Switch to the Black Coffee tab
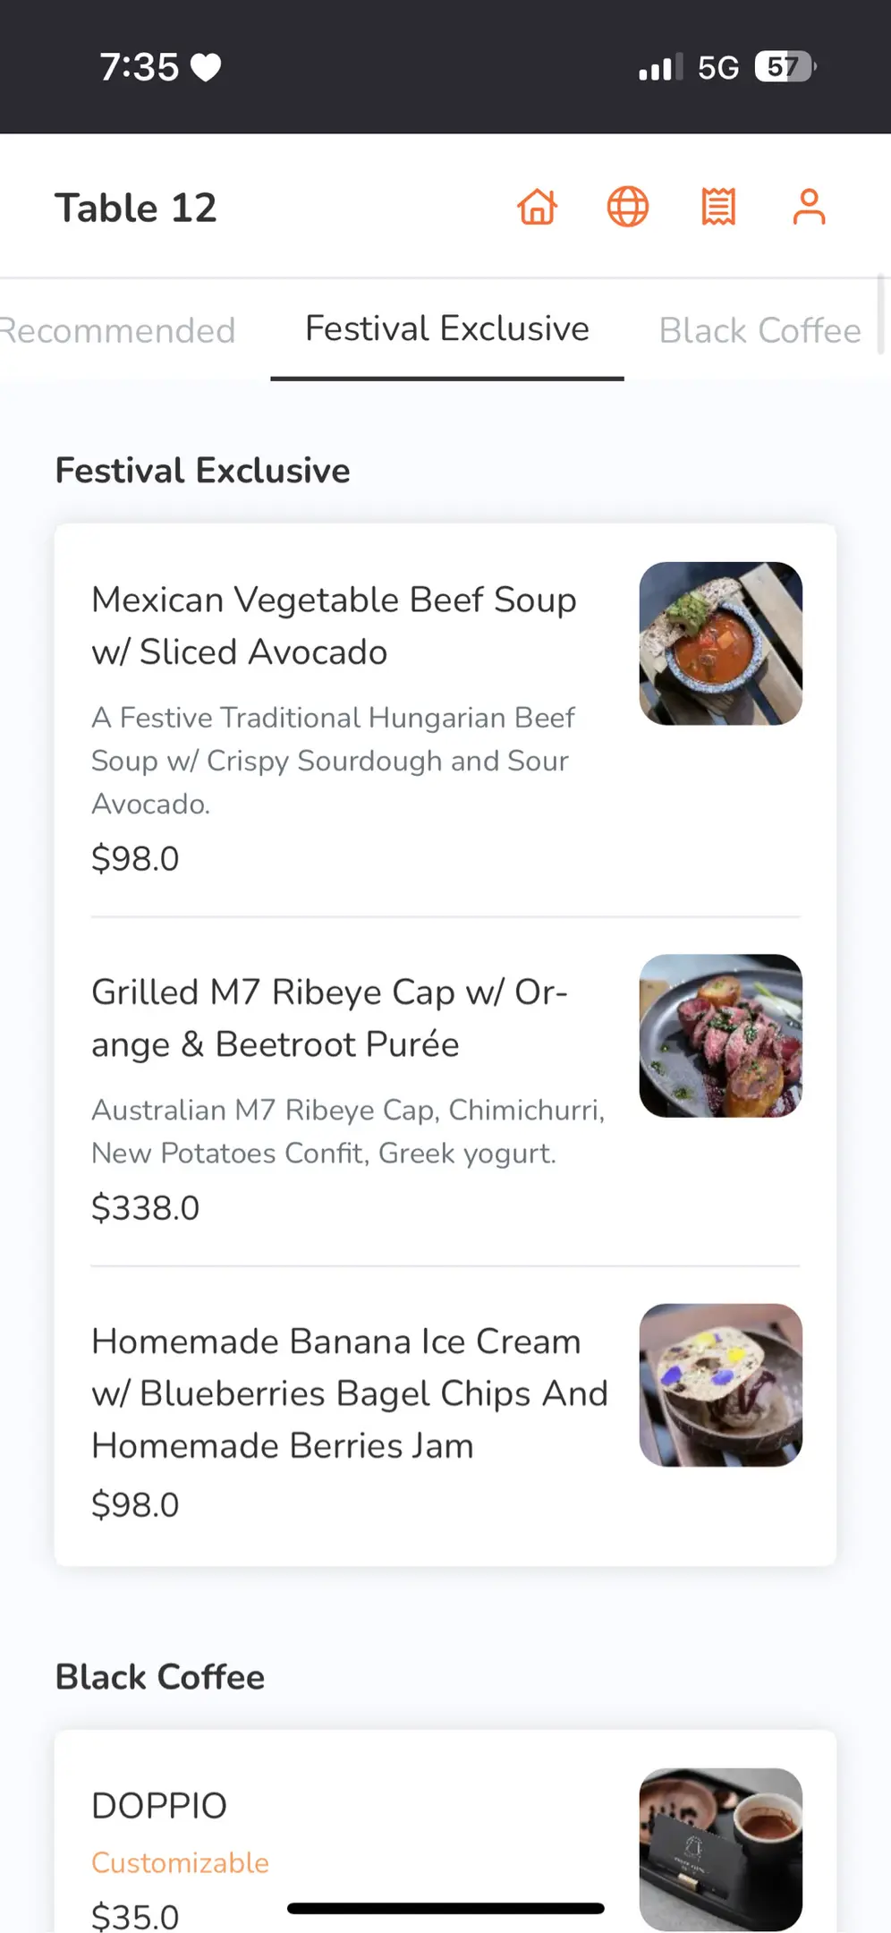 [759, 331]
